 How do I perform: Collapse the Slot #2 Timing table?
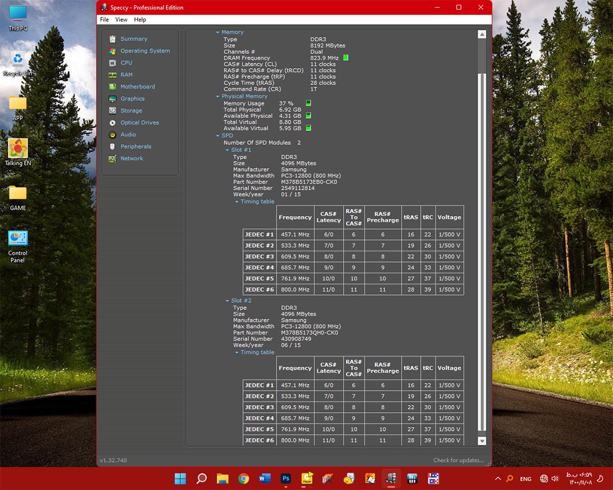[x=236, y=352]
